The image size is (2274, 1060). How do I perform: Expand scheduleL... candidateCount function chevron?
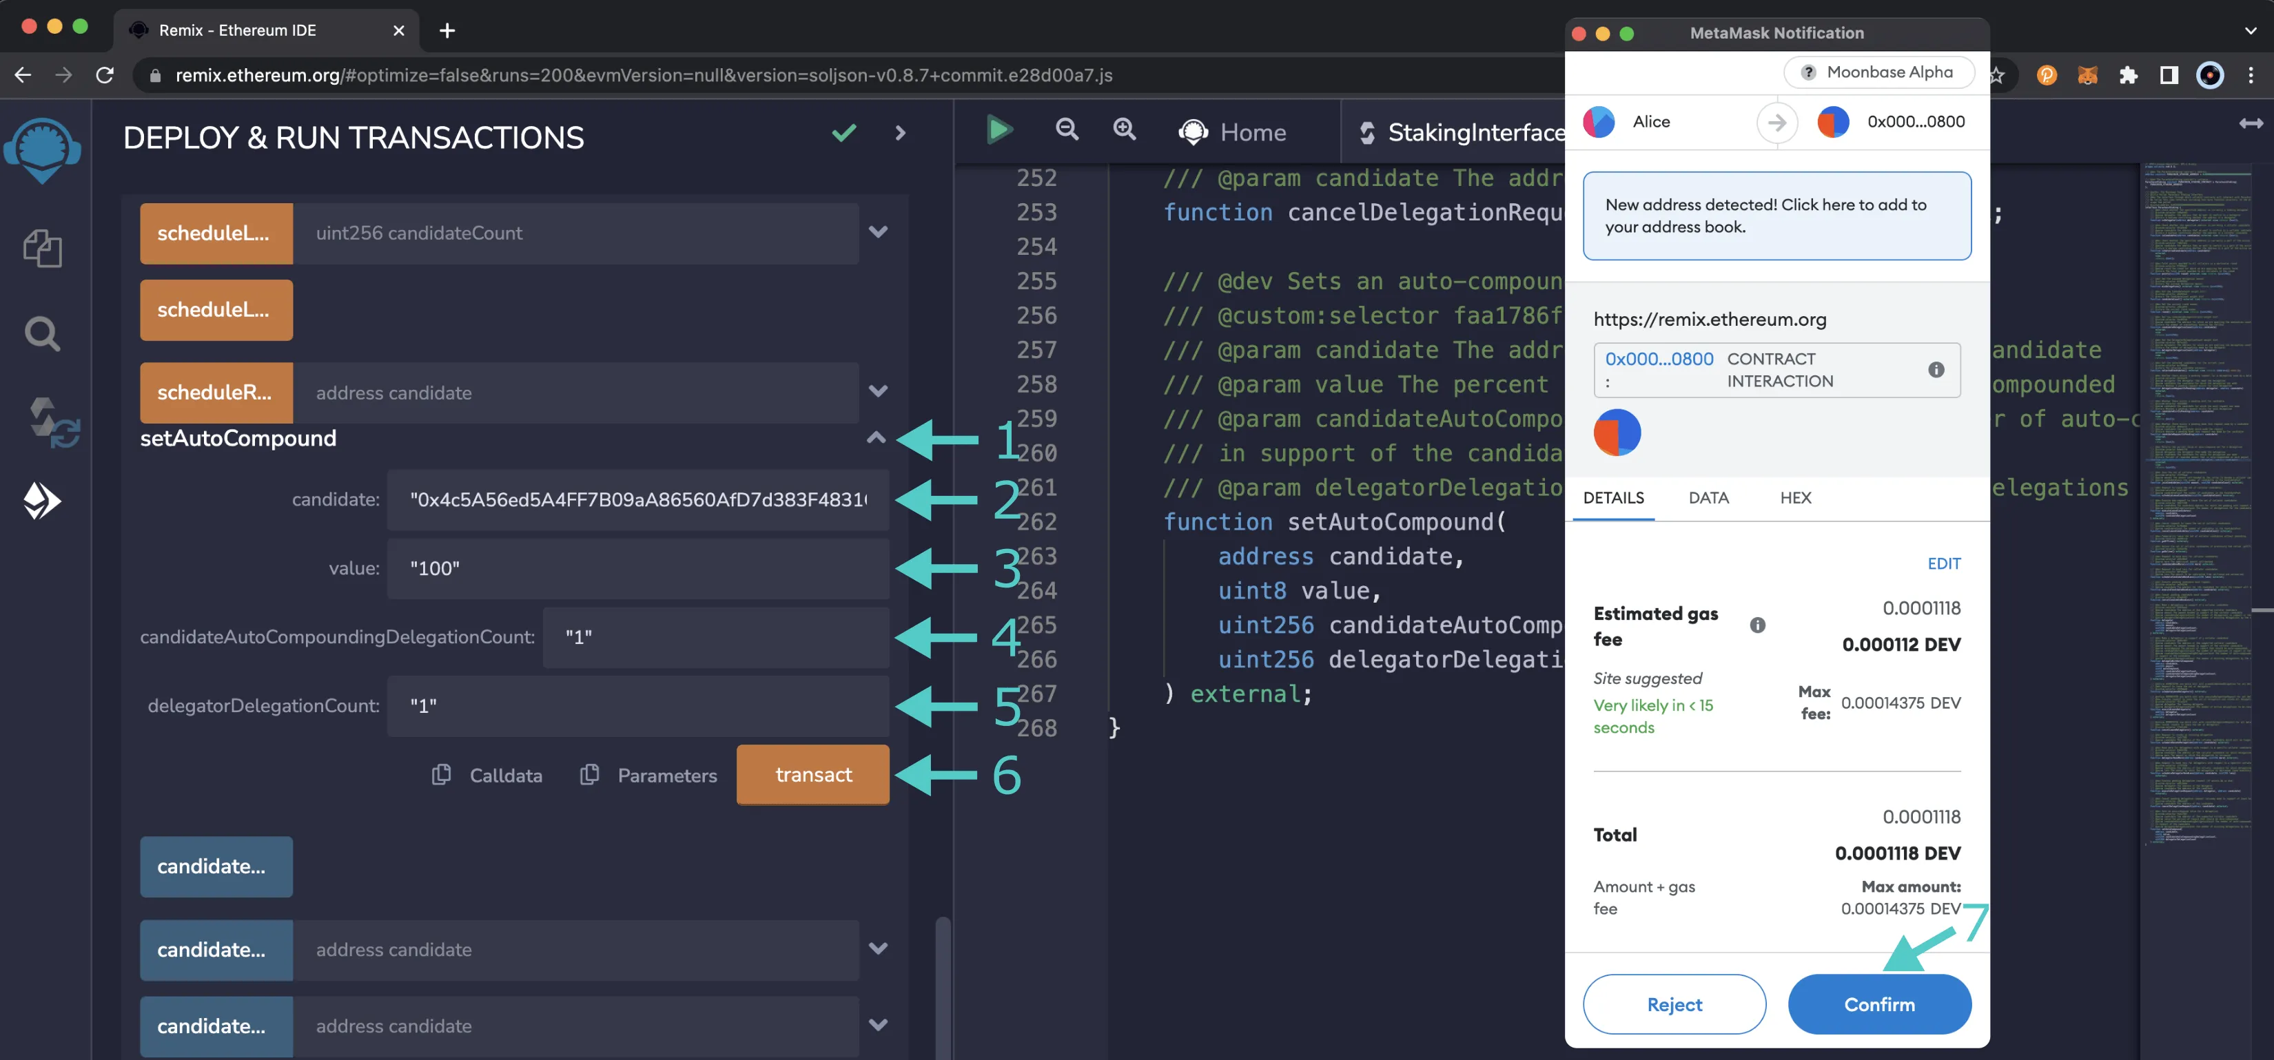coord(877,232)
